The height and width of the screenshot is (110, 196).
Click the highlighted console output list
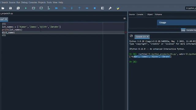150,57
